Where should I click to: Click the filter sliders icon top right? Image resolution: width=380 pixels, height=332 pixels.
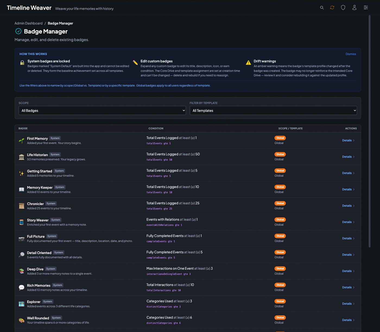(366, 8)
